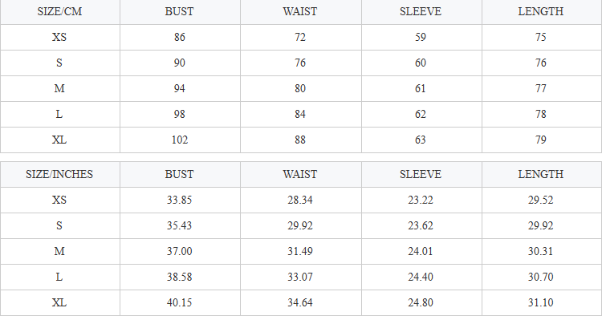Viewport: 602px width, 316px height.
Task: Select SLEEVE header in the CM table
Action: coord(421,11)
